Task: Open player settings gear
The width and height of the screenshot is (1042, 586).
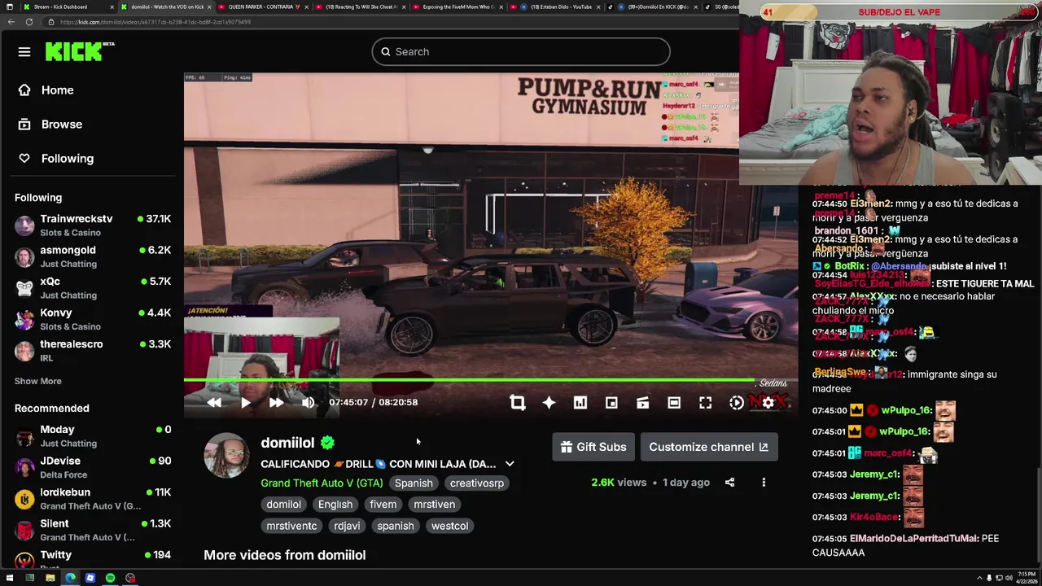Action: point(768,402)
